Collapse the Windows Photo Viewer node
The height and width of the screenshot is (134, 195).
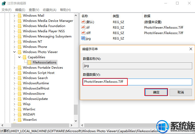tap(14, 52)
